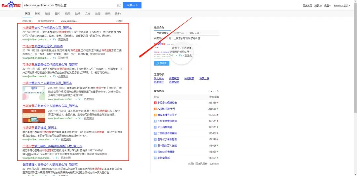Click the 消息(1) header link
The width and height of the screenshot is (357, 176).
[x=318, y=6]
